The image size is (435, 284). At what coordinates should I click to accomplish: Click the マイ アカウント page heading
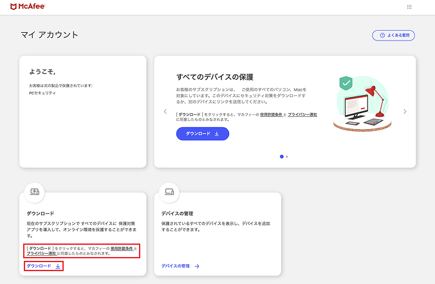(x=50, y=35)
